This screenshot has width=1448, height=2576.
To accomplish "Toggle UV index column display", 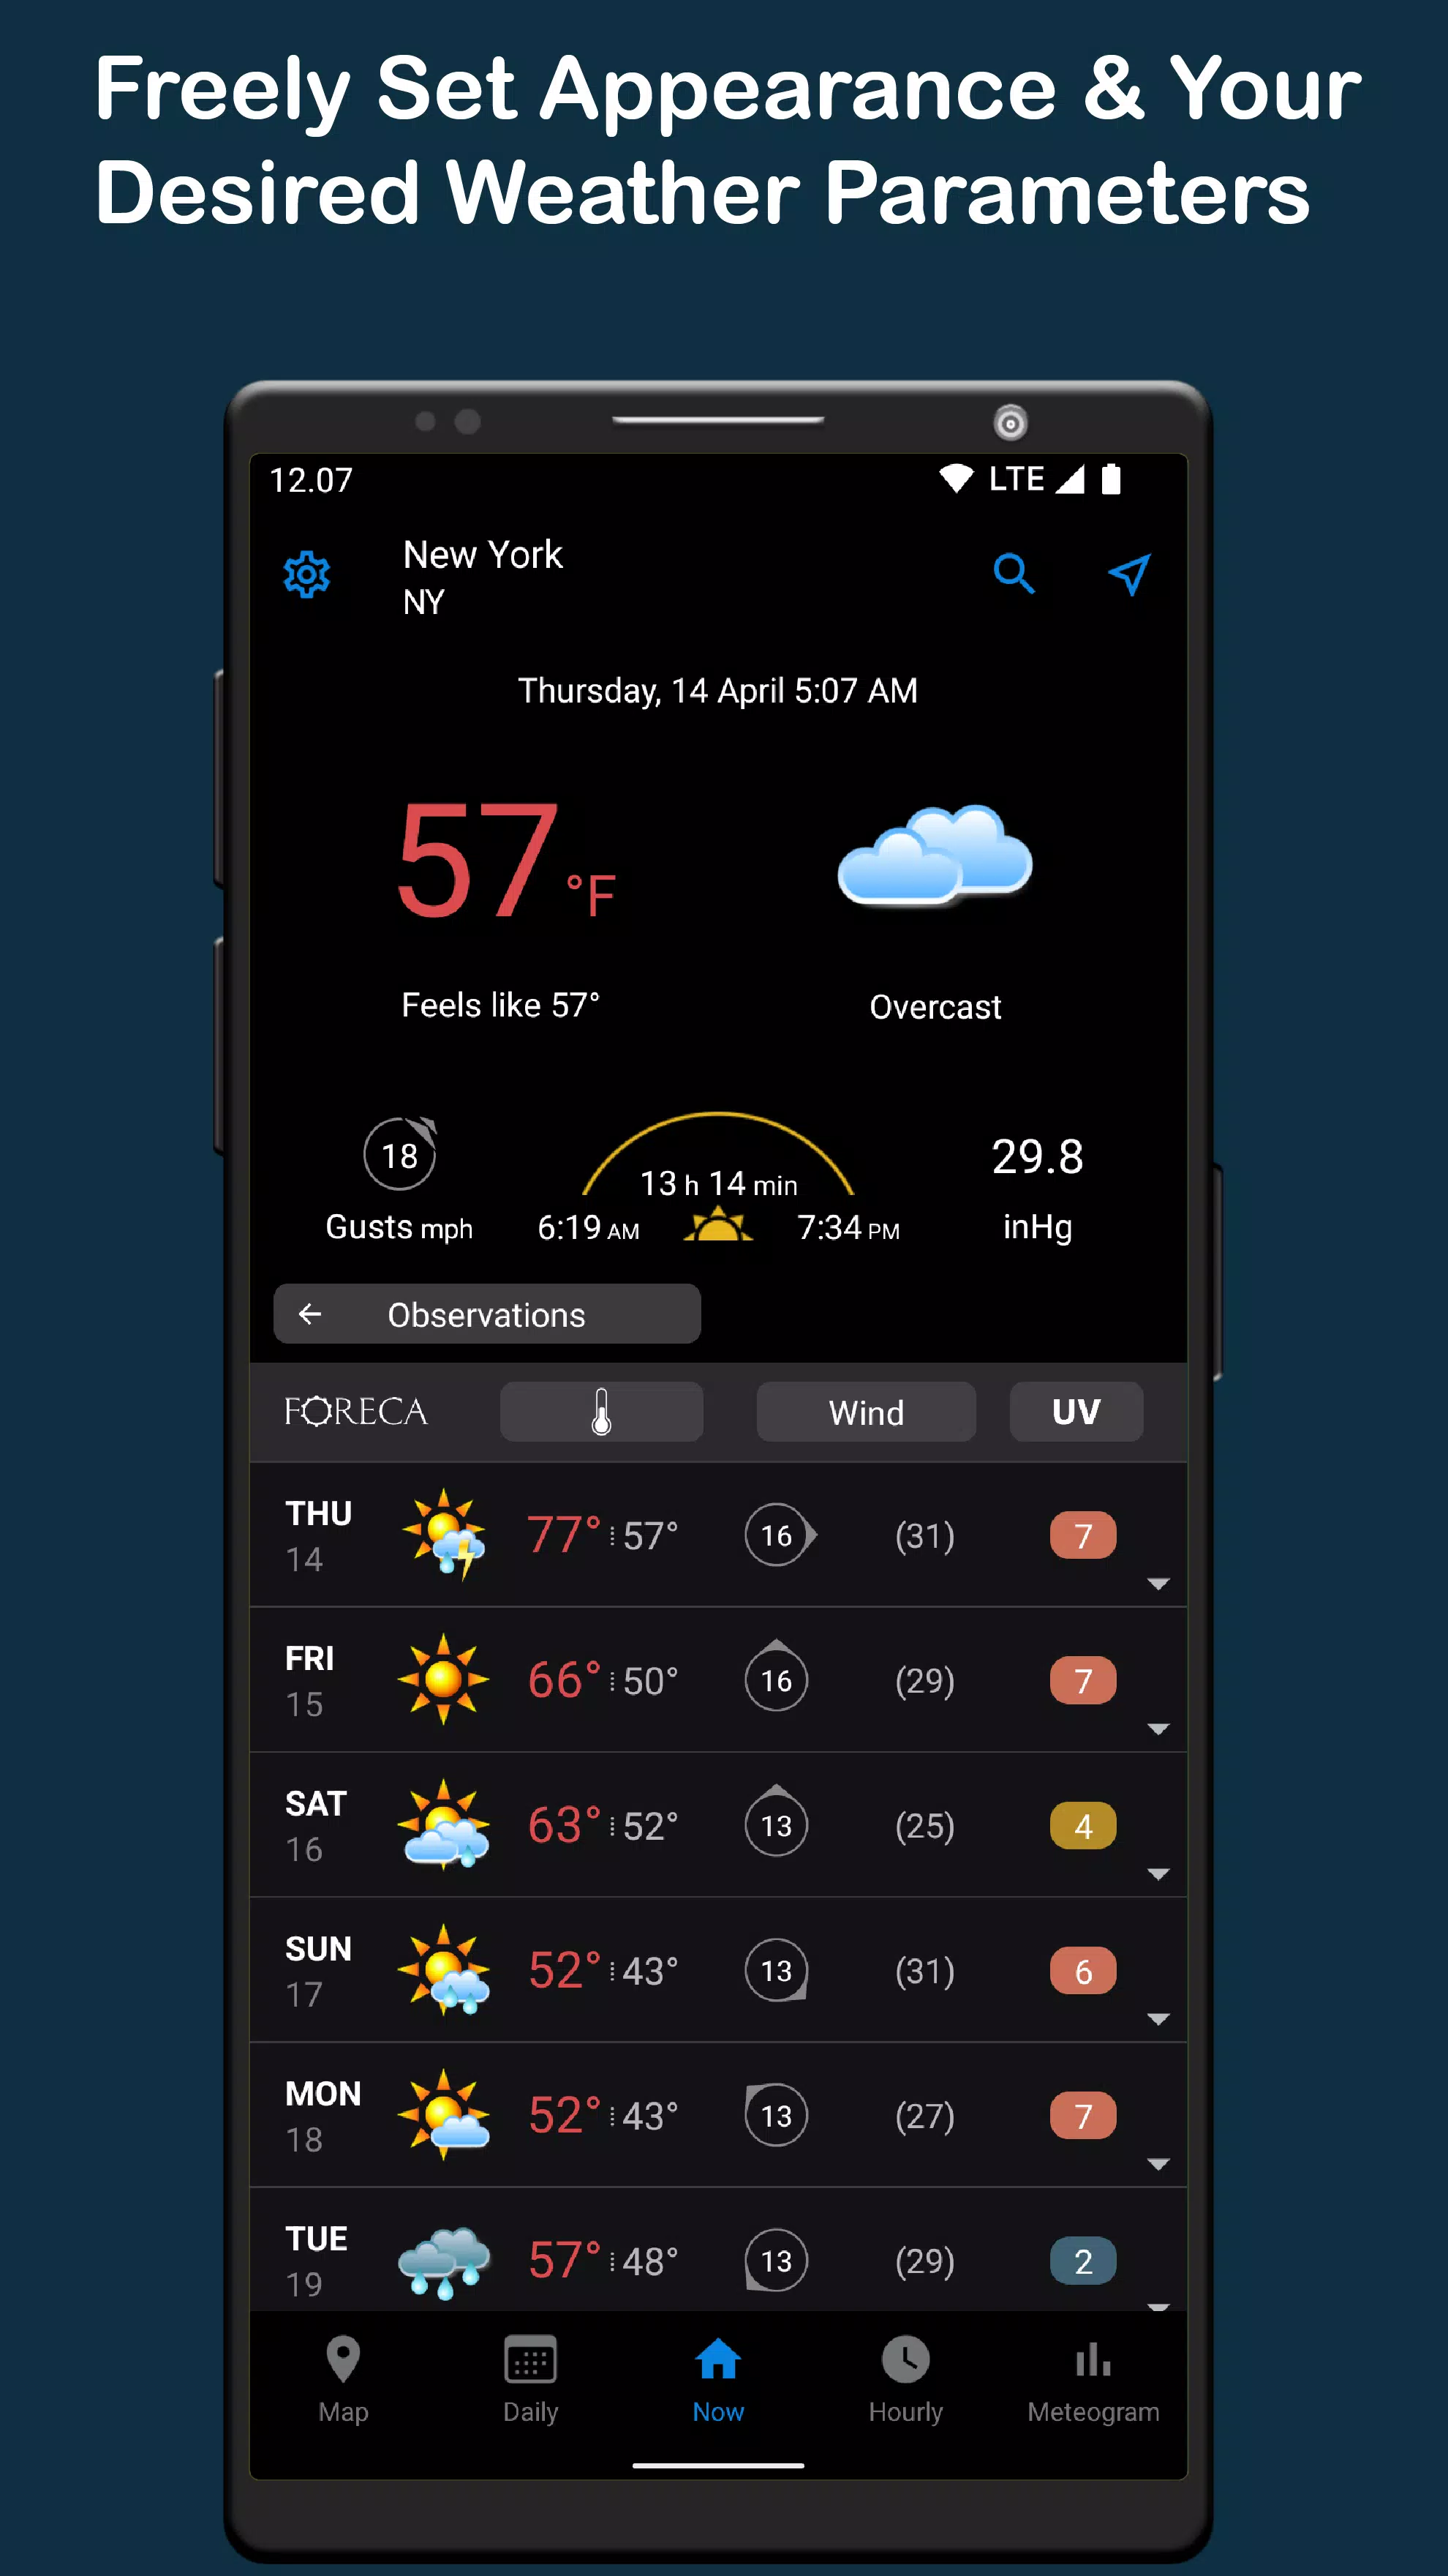I will [x=1076, y=1412].
